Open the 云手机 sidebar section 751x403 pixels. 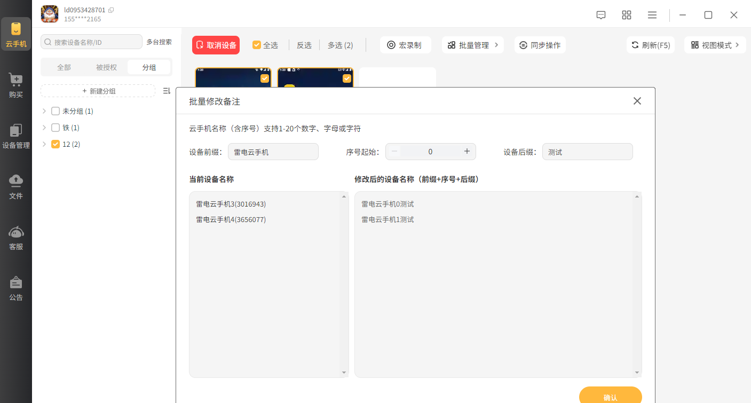pos(16,35)
